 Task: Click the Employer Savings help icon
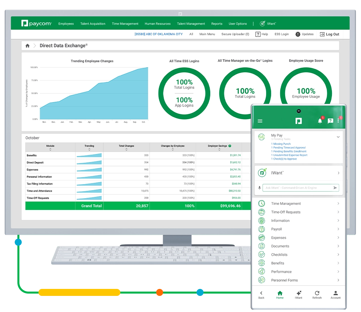[x=230, y=146]
